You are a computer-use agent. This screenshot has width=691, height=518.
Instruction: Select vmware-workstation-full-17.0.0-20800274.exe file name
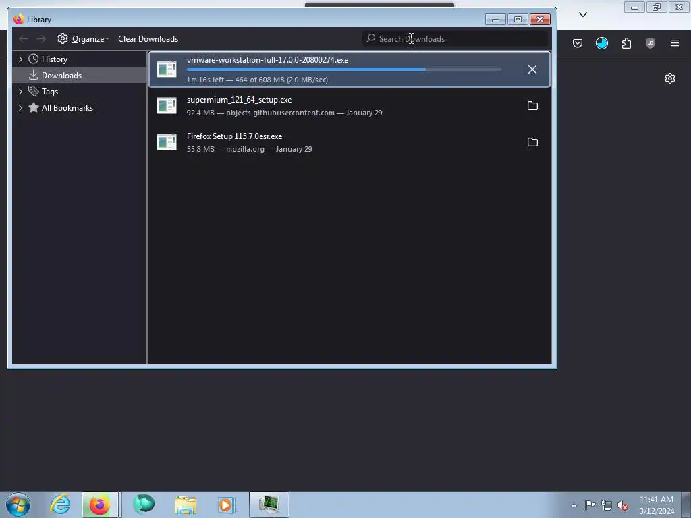[267, 60]
